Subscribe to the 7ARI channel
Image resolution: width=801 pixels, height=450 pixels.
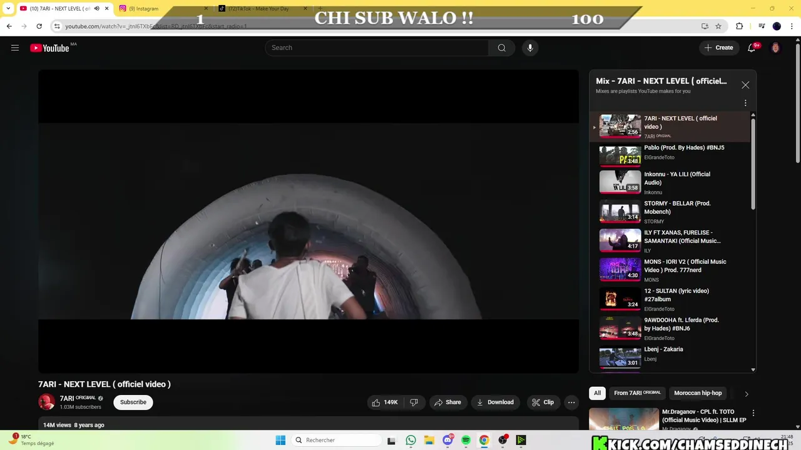pyautogui.click(x=133, y=402)
